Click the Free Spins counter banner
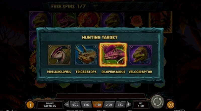Screen dimensions: 201x111 click(69, 7)
